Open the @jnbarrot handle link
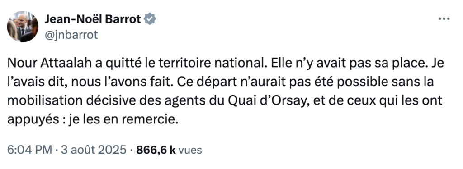The image size is (463, 169). point(71,35)
